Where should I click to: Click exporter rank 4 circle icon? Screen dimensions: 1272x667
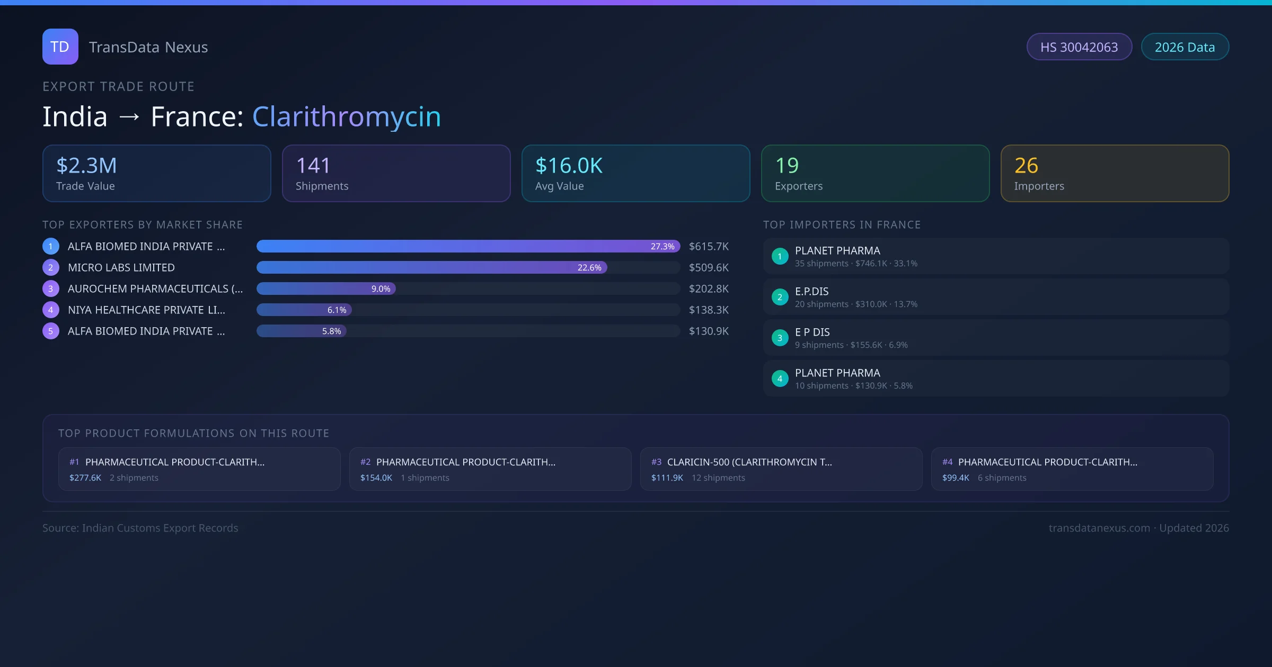click(51, 310)
